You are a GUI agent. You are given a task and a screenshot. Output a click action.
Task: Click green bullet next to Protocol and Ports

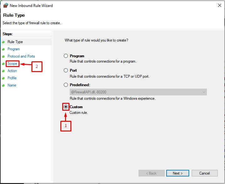pyautogui.click(x=3, y=56)
